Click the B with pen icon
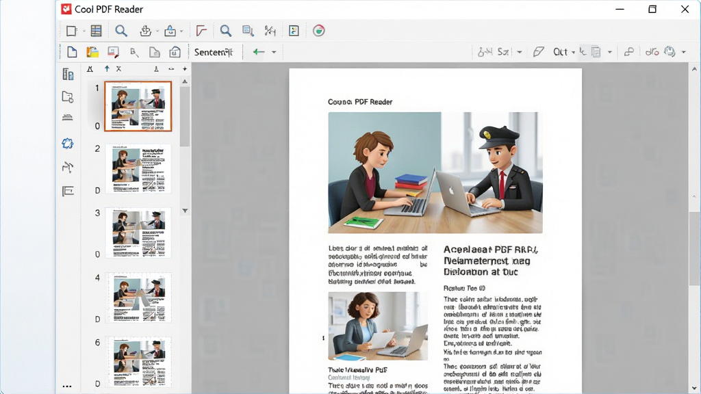701x394 pixels. click(133, 52)
